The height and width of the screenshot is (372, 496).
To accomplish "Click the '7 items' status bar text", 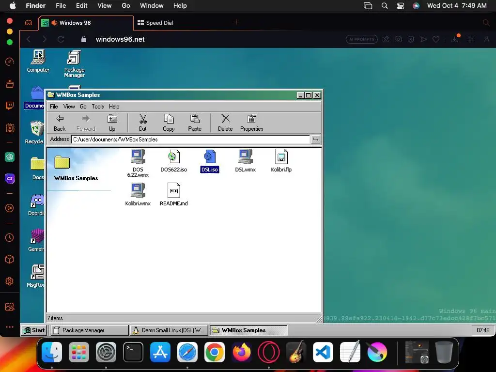I will pos(55,318).
